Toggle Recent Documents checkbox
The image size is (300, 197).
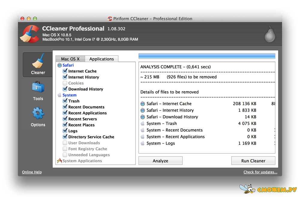click(65, 107)
